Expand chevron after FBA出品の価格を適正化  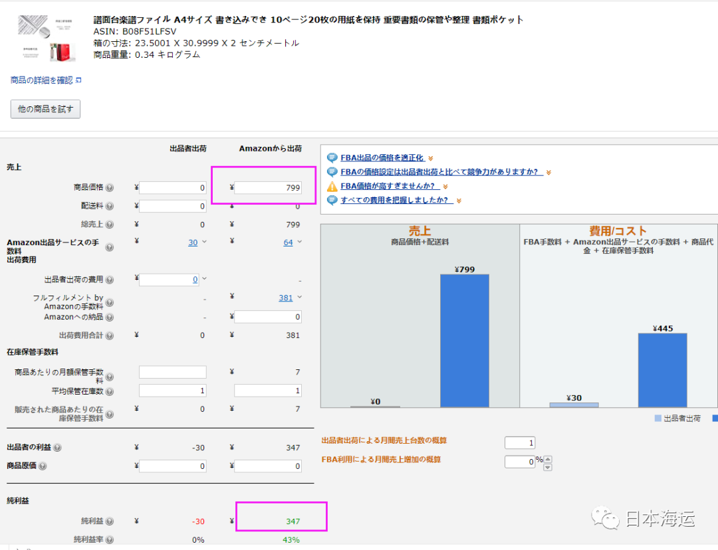tap(430, 158)
